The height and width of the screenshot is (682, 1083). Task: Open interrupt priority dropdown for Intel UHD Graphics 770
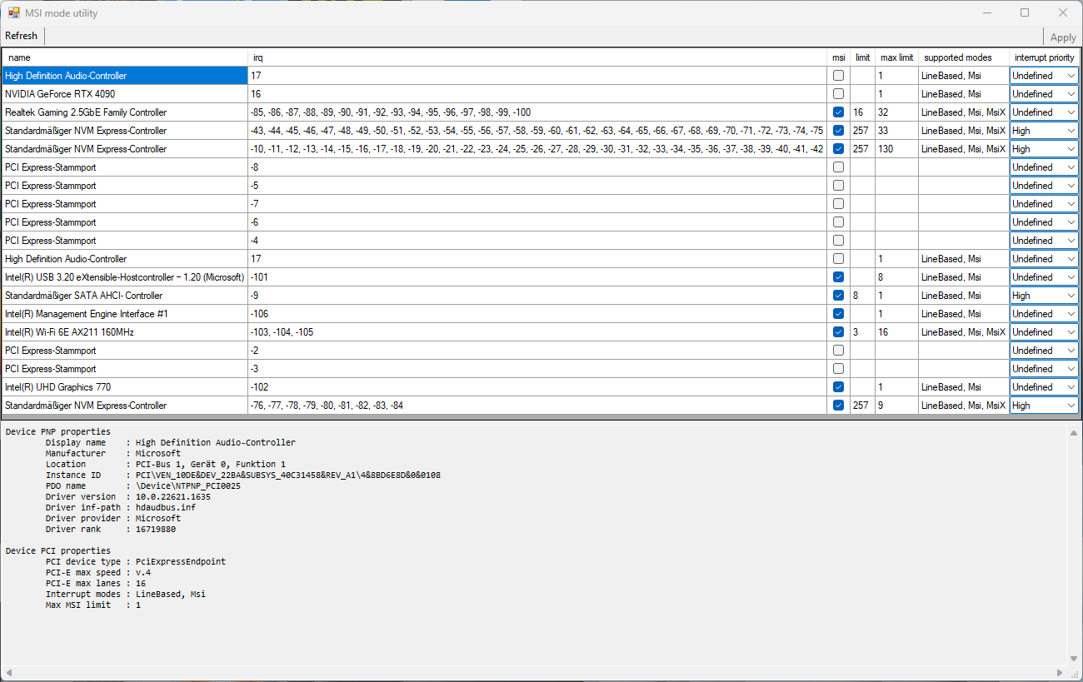(1044, 387)
